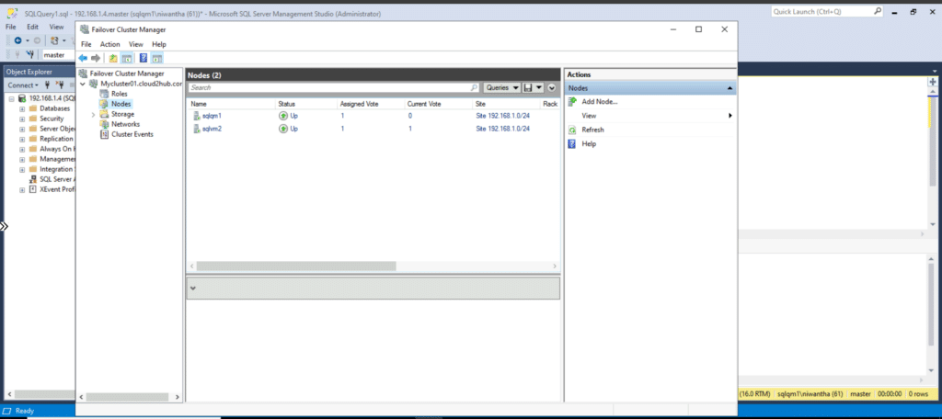Open the Save query disk icon
This screenshot has height=419, width=942.
point(529,87)
